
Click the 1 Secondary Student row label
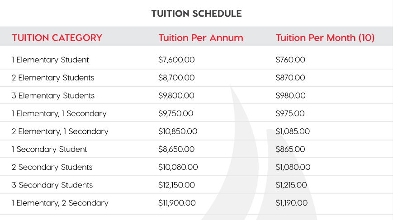tap(49, 149)
